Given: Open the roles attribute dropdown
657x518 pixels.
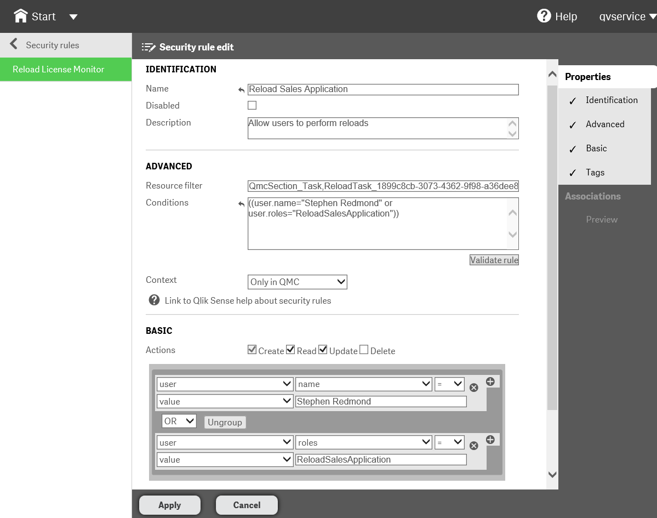Looking at the screenshot, I should tap(363, 442).
